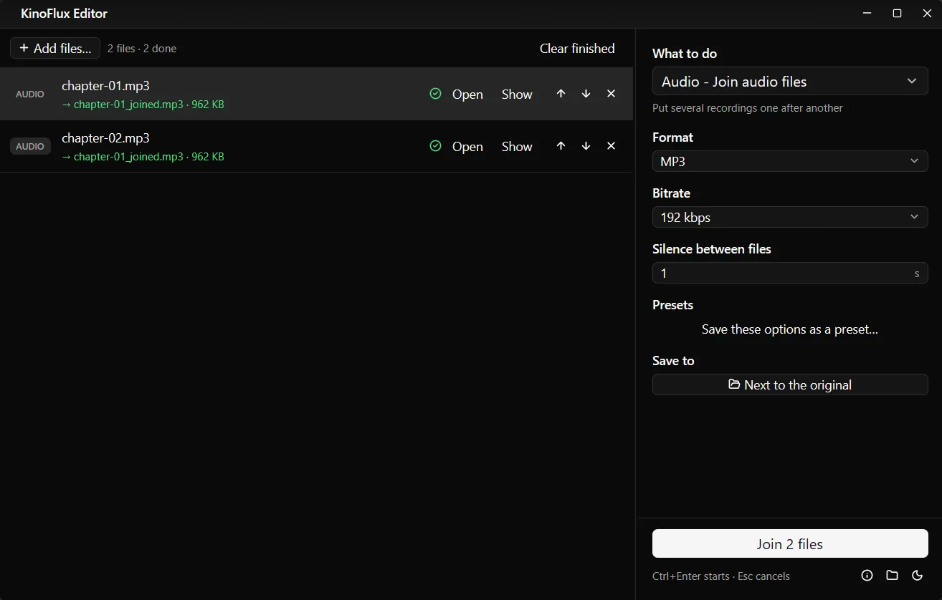Click the done checkmark for chapter-01.mp3
The height and width of the screenshot is (600, 942).
(x=435, y=94)
